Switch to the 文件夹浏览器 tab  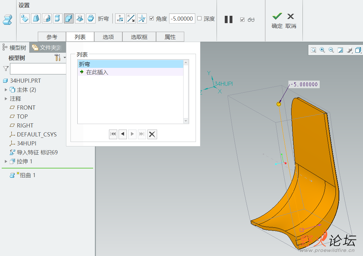pyautogui.click(x=48, y=48)
